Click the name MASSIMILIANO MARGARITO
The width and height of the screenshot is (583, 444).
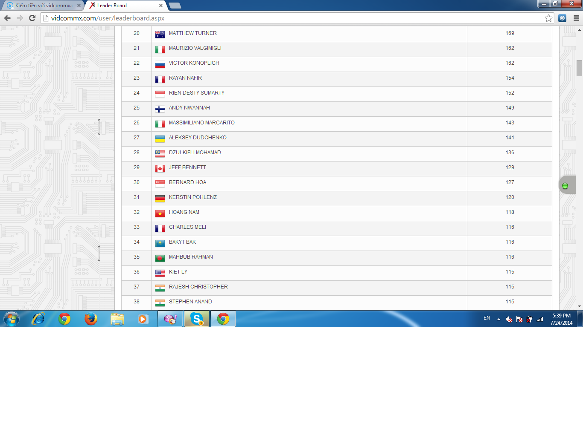202,123
